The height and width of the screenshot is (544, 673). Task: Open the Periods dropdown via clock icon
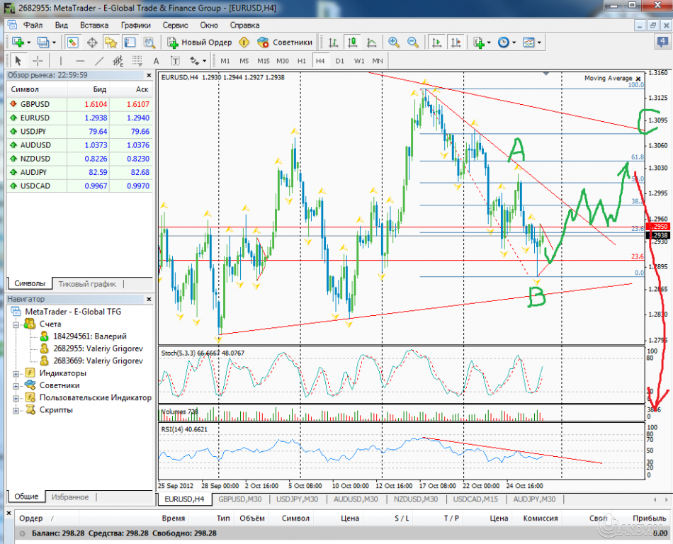pyautogui.click(x=503, y=42)
